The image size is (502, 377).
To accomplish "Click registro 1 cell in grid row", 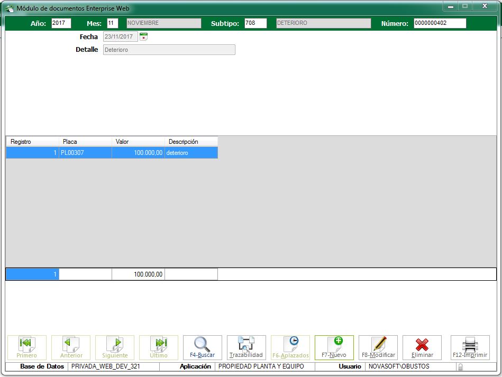I will tap(32, 153).
